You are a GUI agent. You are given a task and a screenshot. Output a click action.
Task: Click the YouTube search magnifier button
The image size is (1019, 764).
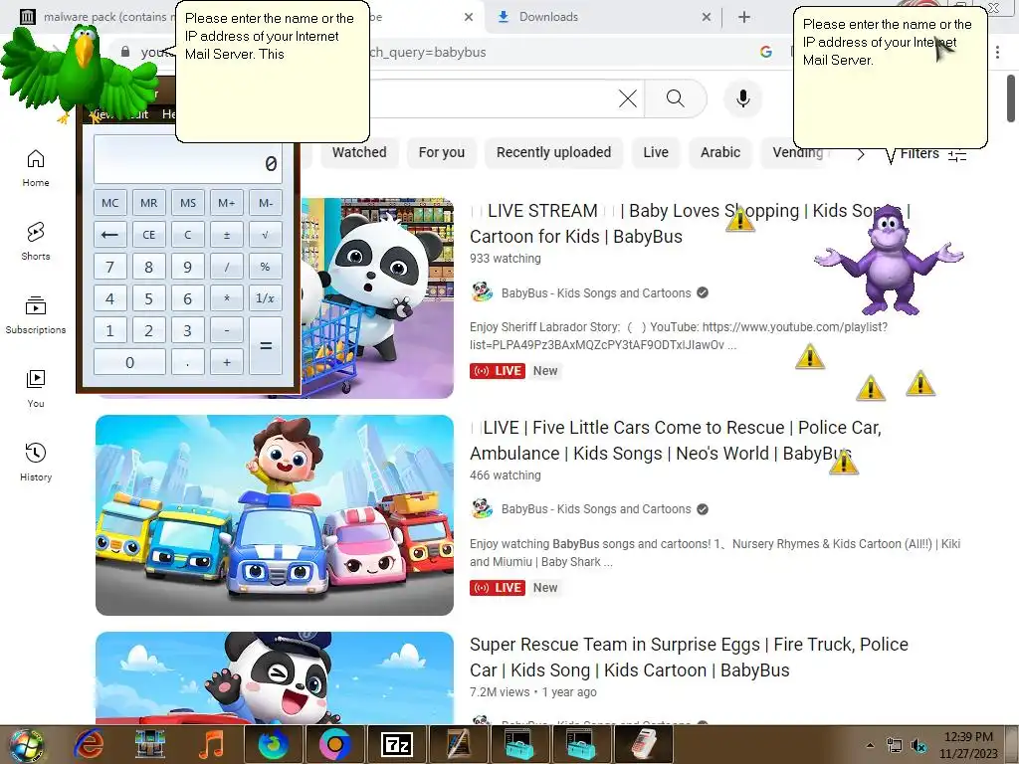[676, 98]
